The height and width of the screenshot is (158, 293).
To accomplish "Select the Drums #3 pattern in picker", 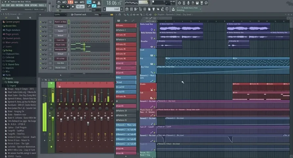I will [x=126, y=44].
